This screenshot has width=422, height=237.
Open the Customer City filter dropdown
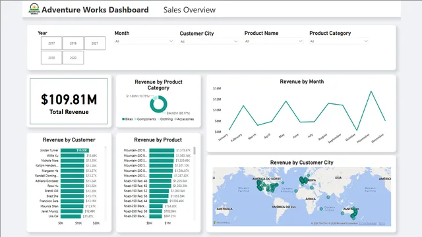coord(209,41)
